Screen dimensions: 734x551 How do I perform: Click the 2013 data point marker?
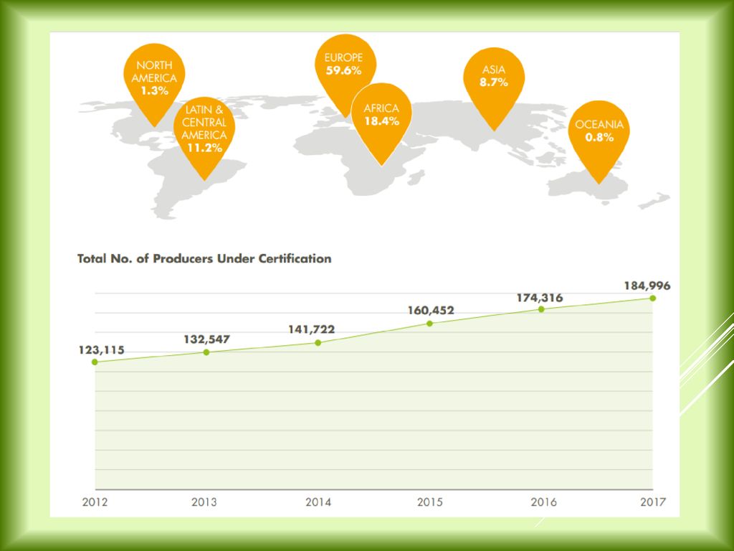206,352
